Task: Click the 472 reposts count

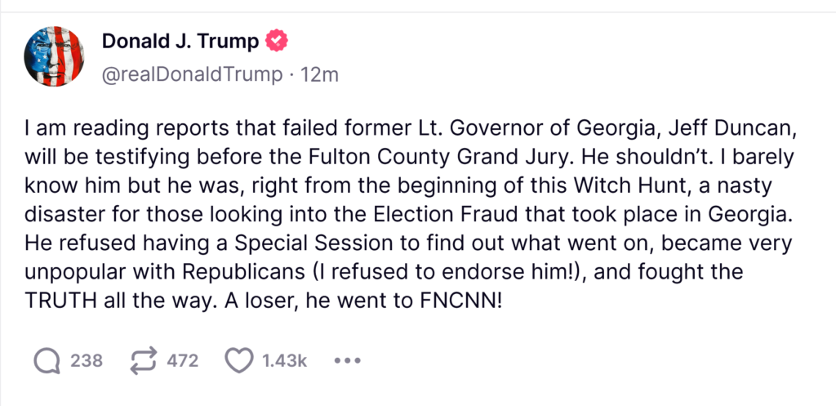Action: pos(182,360)
